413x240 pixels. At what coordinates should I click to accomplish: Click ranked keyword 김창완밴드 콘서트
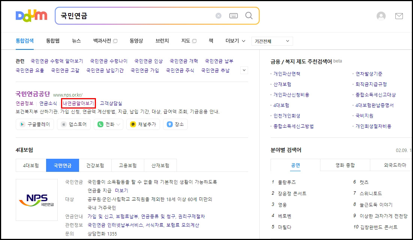pyautogui.click(x=379, y=227)
